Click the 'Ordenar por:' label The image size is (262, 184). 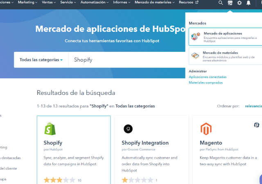point(228,106)
